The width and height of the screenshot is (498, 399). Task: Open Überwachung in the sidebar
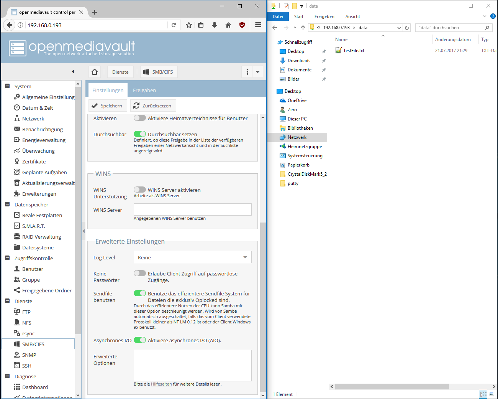pyautogui.click(x=38, y=151)
